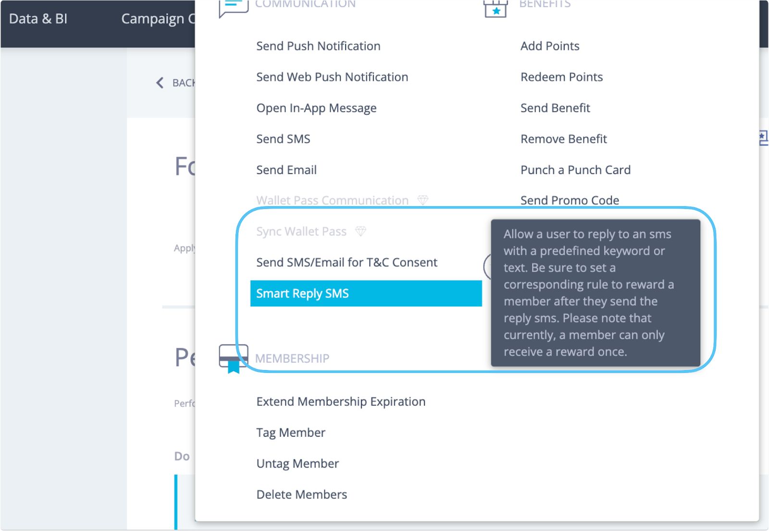The height and width of the screenshot is (531, 769).
Task: Open the Data & BI tab
Action: pyautogui.click(x=38, y=19)
